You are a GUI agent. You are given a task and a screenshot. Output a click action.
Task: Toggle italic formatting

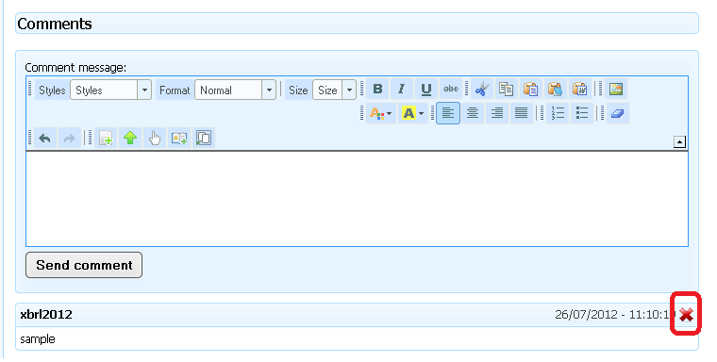pyautogui.click(x=402, y=89)
